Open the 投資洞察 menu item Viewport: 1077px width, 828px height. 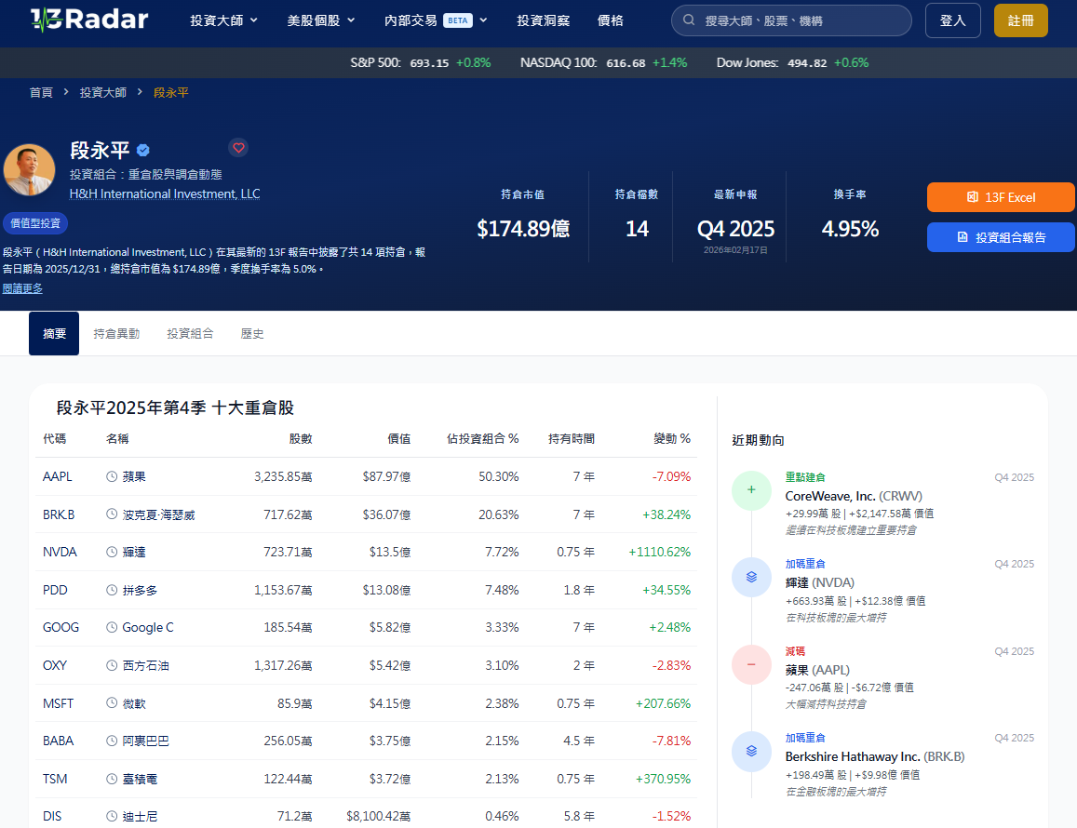tap(544, 20)
